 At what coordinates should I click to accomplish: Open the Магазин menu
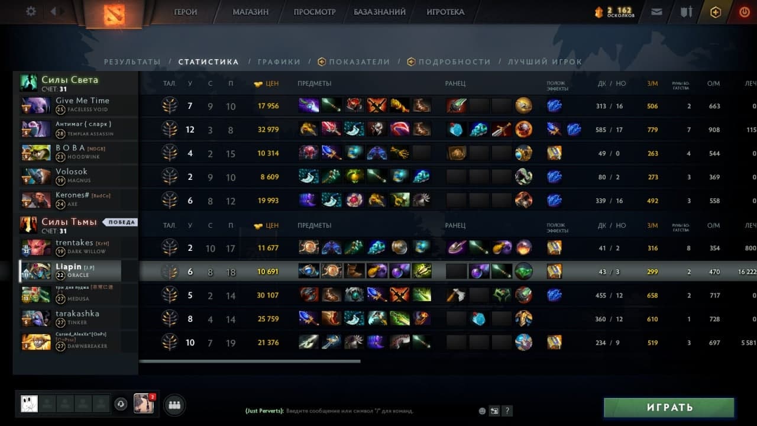coord(250,12)
